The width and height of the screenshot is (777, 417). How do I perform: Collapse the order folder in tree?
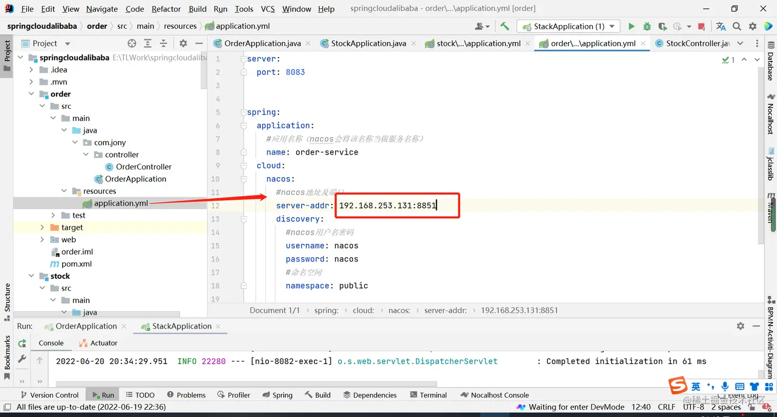coord(32,94)
